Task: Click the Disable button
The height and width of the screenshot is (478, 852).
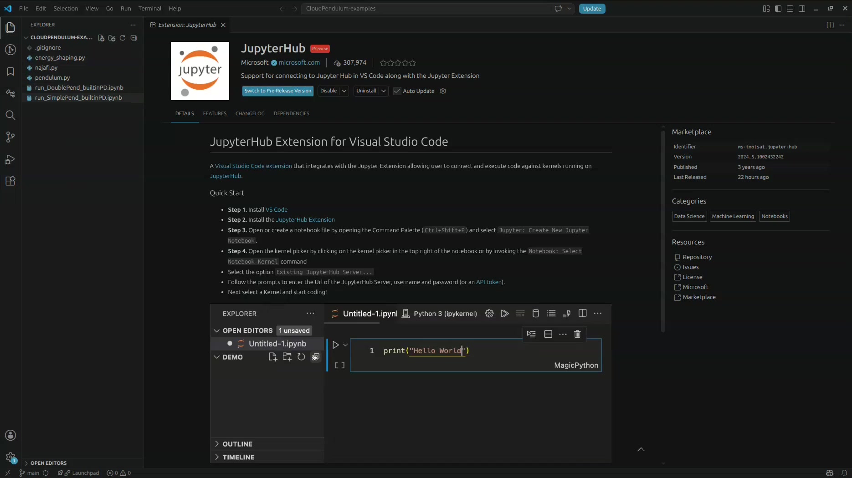Action: click(328, 91)
